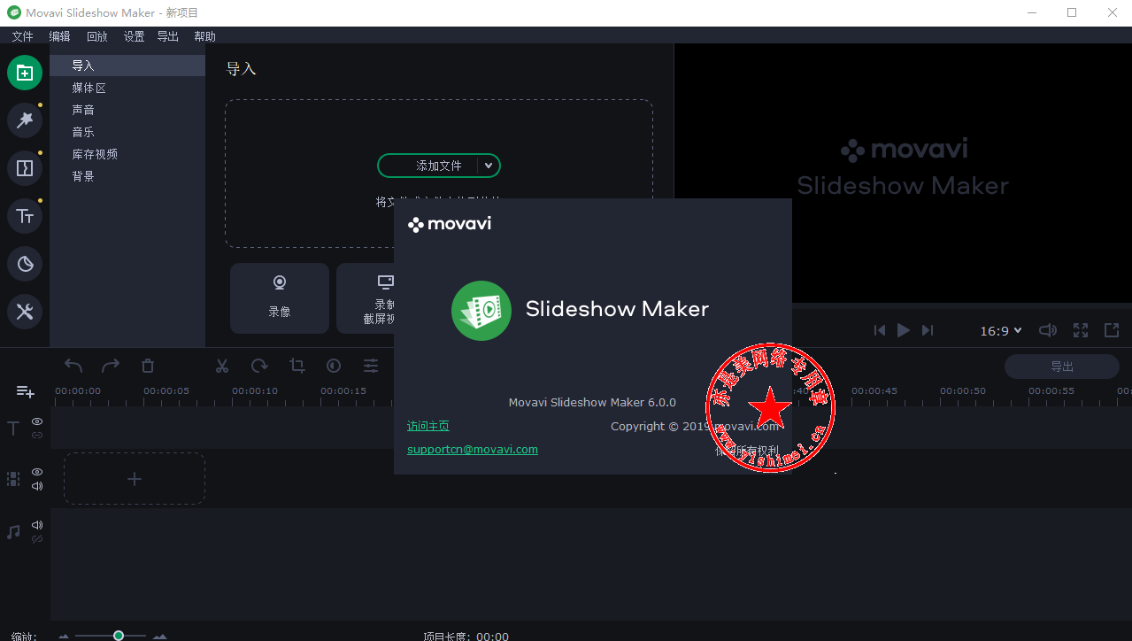Open the 帮助 menu
This screenshot has width=1132, height=641.
click(204, 36)
